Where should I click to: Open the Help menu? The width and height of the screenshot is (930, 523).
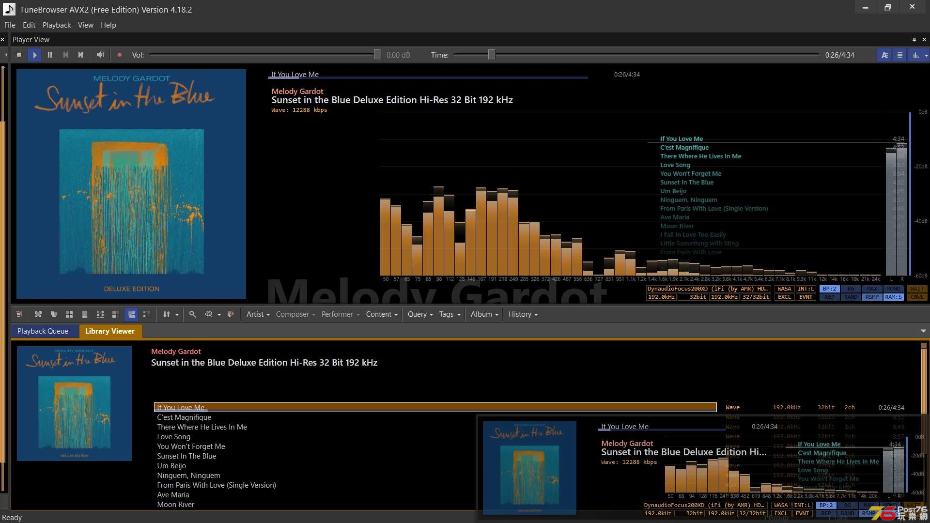(x=108, y=25)
